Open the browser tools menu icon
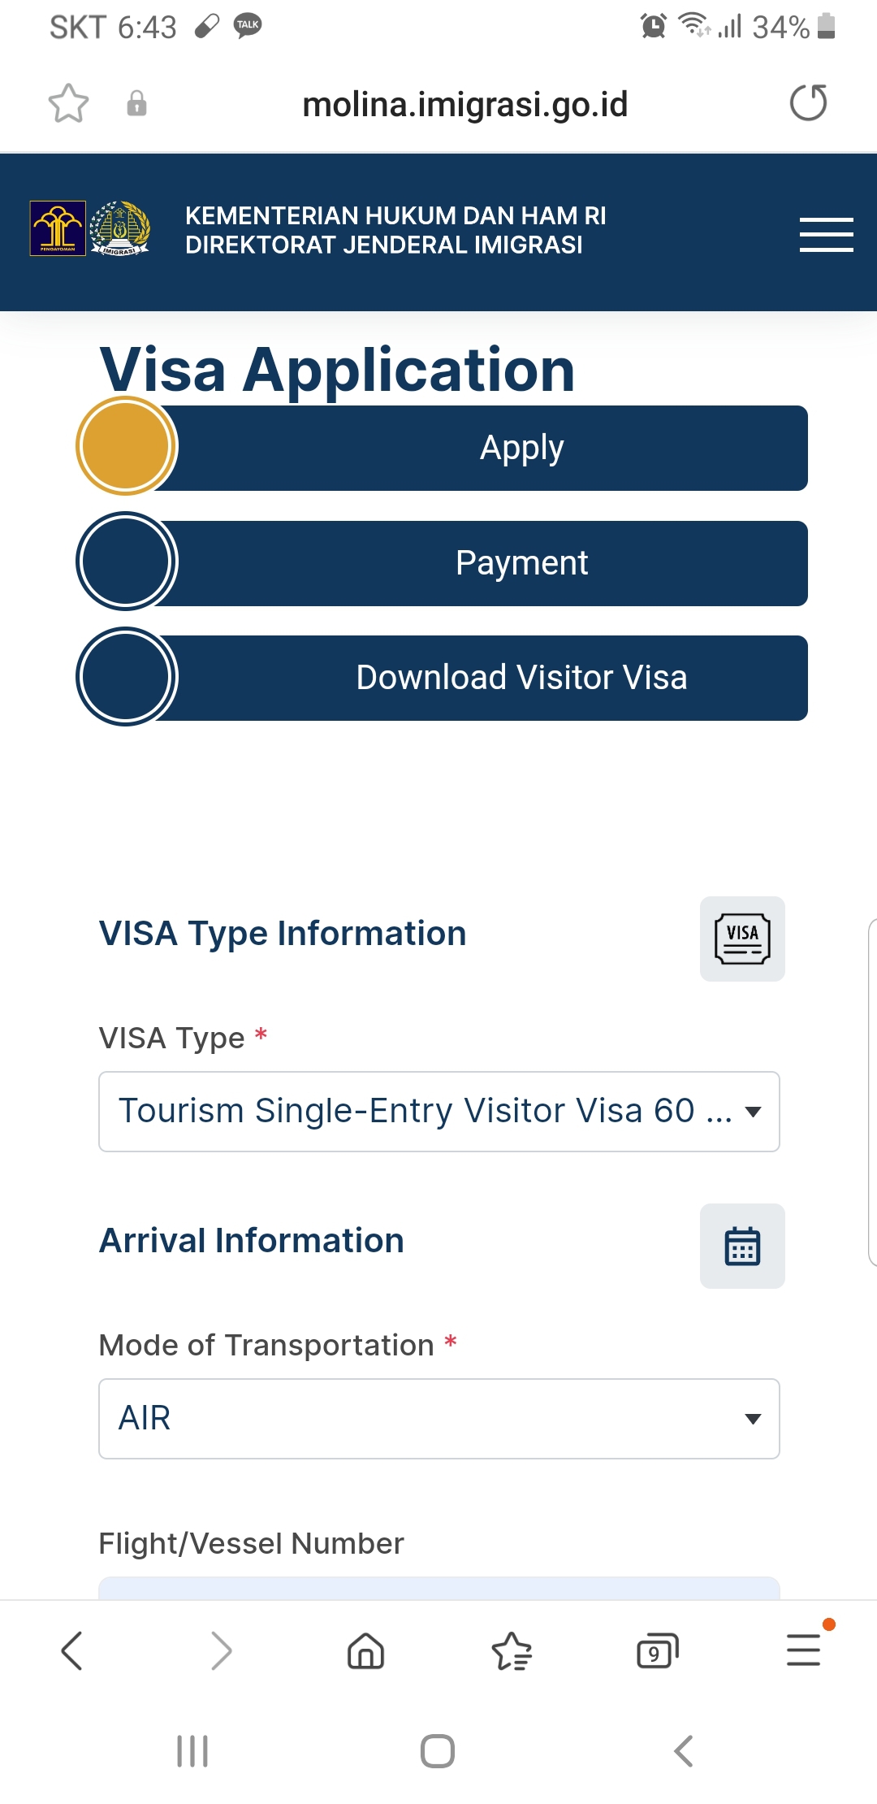This screenshot has width=877, height=1804. [x=804, y=1651]
